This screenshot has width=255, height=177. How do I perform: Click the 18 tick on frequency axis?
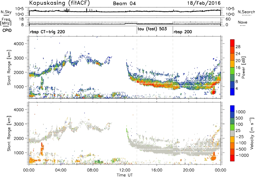pos(21,19)
